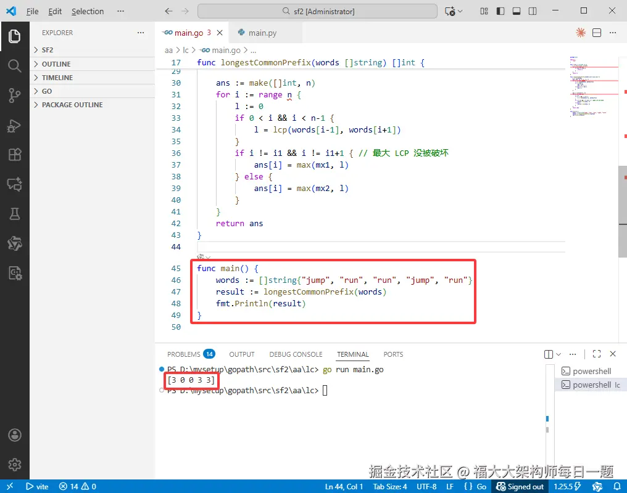Open the Copilot chat icon in title bar
The image size is (627, 493).
[450, 11]
